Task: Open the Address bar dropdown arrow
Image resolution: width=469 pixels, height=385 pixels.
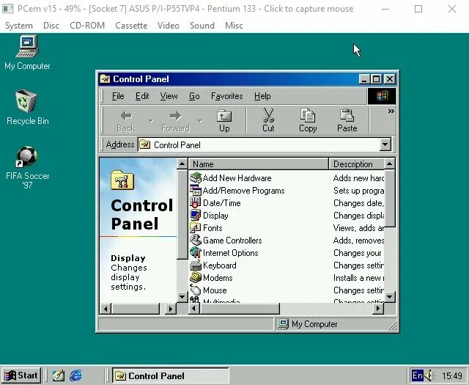Action: 385,145
